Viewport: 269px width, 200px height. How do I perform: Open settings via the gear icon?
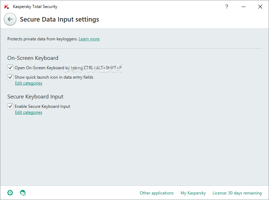pyautogui.click(x=10, y=193)
